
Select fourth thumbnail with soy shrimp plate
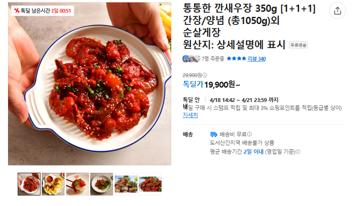(101, 184)
